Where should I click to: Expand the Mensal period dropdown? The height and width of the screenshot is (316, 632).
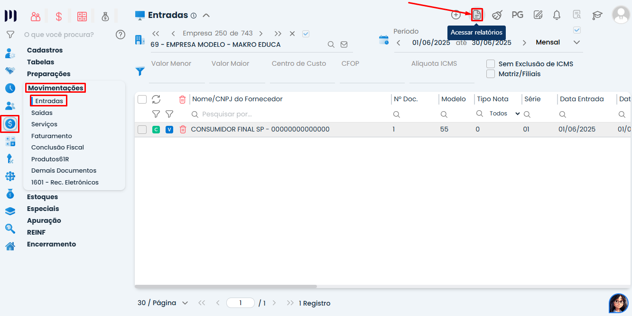(576, 43)
